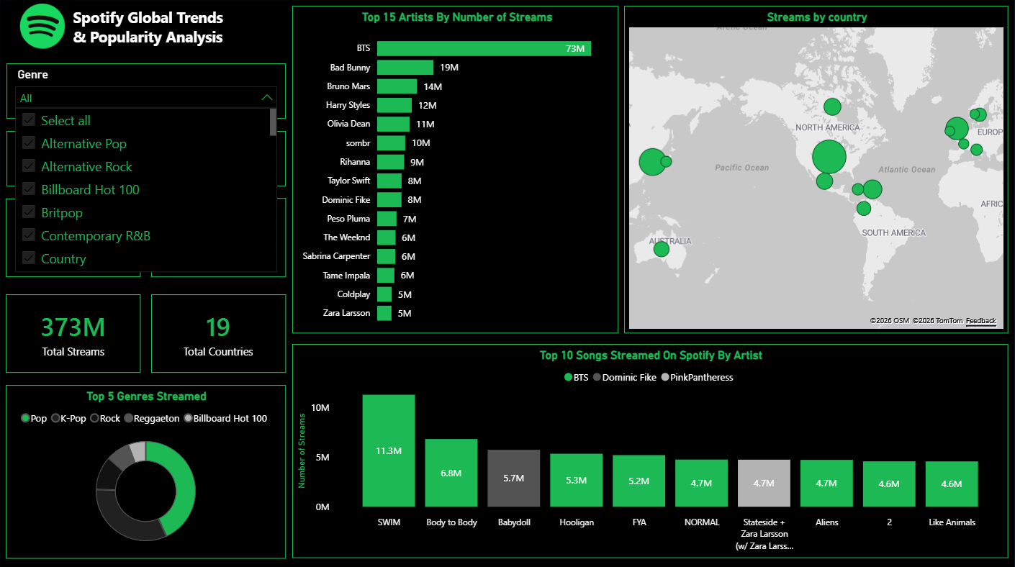The height and width of the screenshot is (567, 1015).
Task: Click the Feedback link on the map
Action: click(x=980, y=321)
